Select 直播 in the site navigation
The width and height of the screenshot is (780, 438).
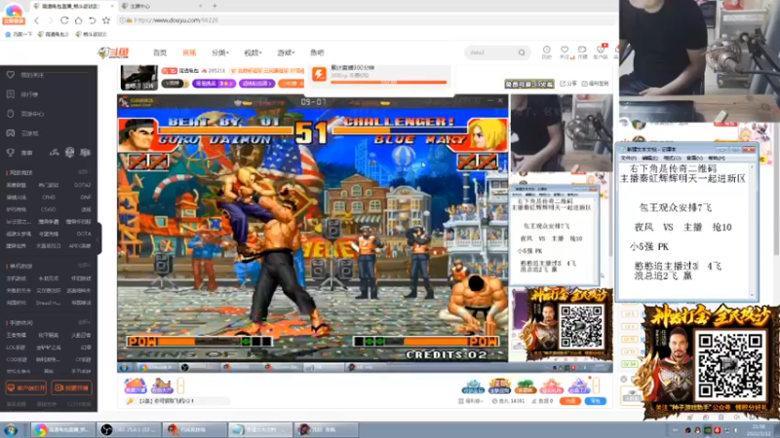[189, 53]
